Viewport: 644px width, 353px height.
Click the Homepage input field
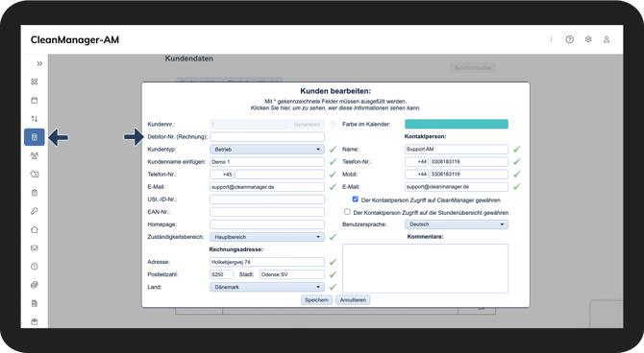(267, 224)
